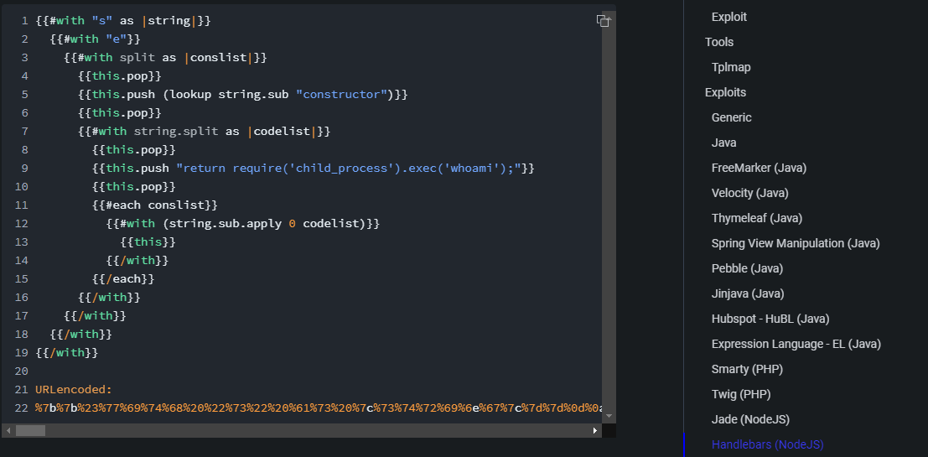This screenshot has width=928, height=457.
Task: Copy the code block with the copy icon
Action: point(603,21)
